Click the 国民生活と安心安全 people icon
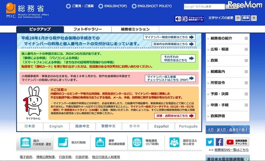 point(174,142)
